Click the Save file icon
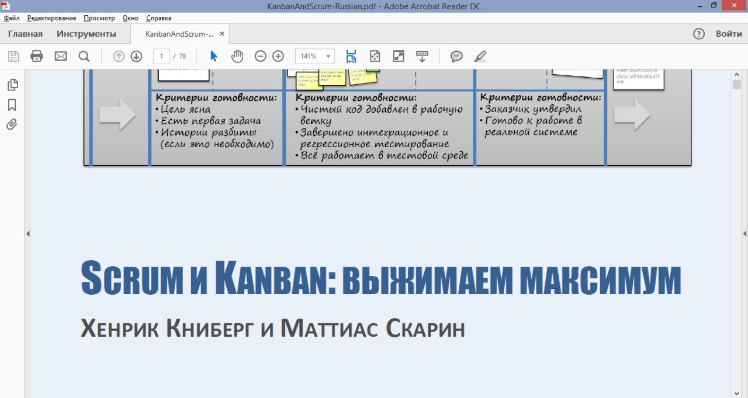 [13, 56]
